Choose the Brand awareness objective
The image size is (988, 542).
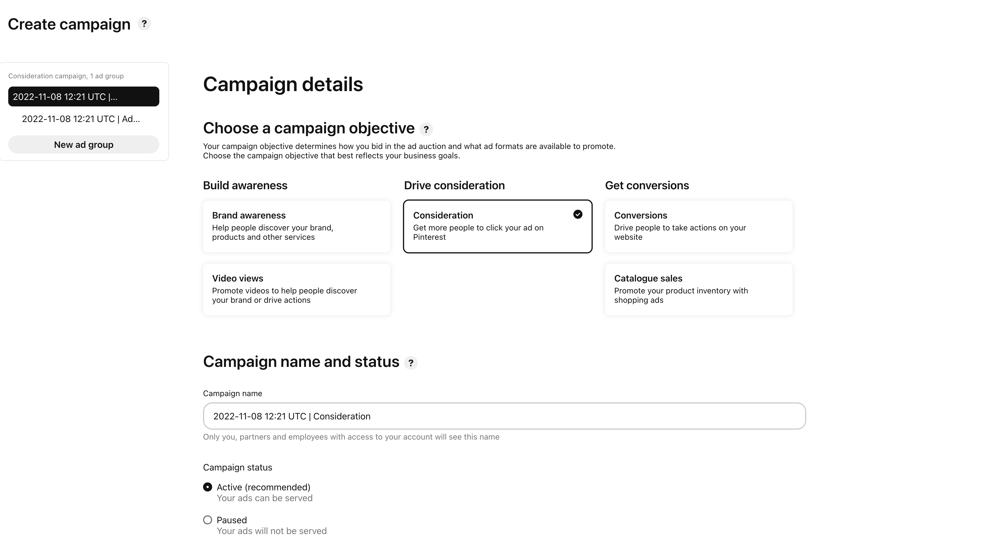coord(296,226)
